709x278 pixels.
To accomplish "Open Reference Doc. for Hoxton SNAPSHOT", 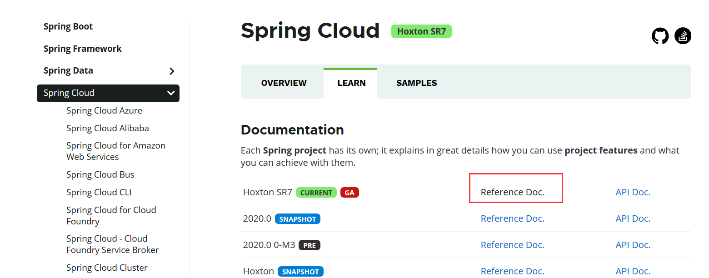I will 513,271.
